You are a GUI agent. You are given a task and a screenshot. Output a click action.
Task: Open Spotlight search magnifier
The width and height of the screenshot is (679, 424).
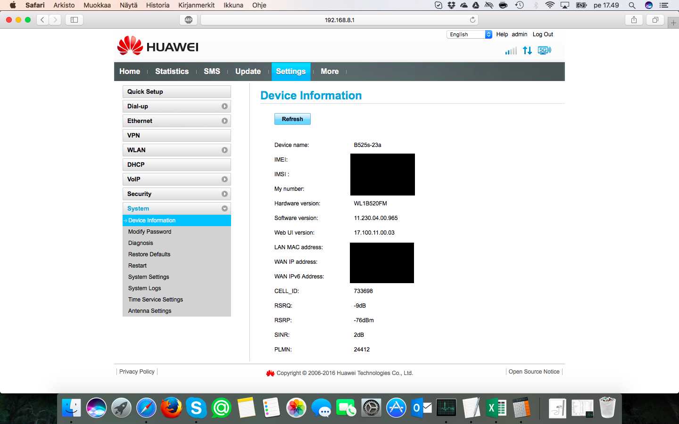632,5
